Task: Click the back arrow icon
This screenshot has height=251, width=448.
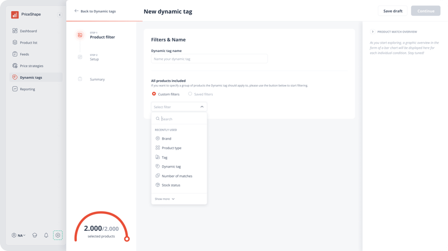Action: click(x=76, y=11)
